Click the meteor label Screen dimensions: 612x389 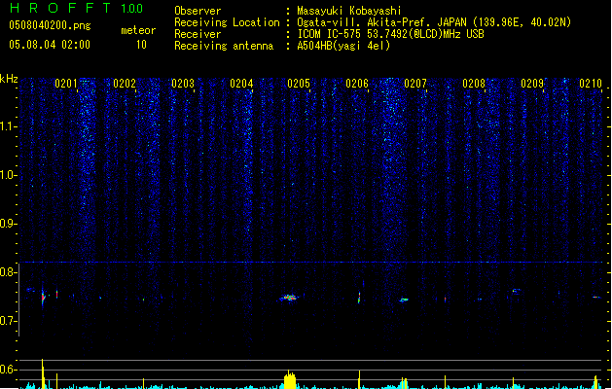point(138,30)
